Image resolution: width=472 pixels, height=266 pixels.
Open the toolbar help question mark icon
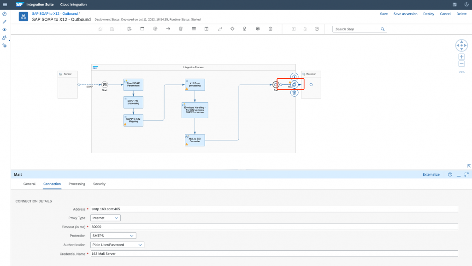317,29
